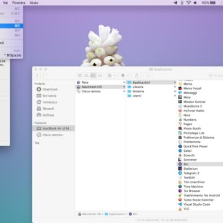Select the PicCollage Lite app icon

180,133
